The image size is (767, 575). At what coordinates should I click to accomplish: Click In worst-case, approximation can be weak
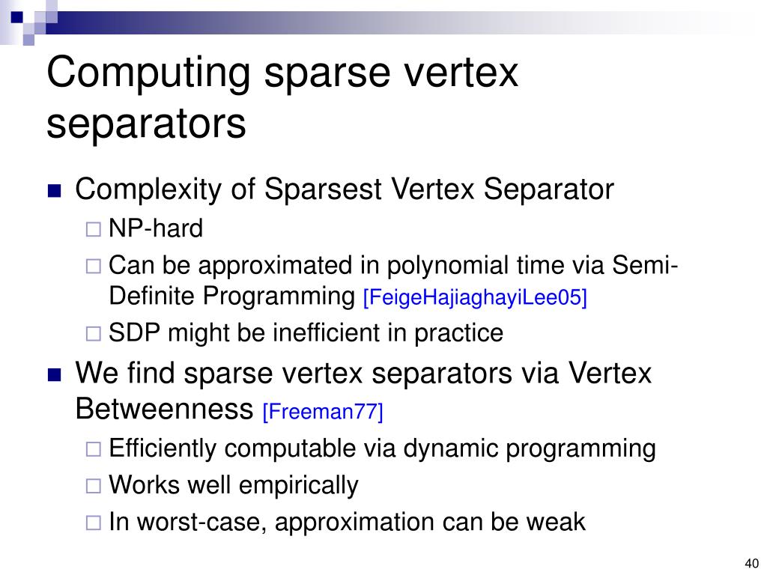[x=347, y=522]
